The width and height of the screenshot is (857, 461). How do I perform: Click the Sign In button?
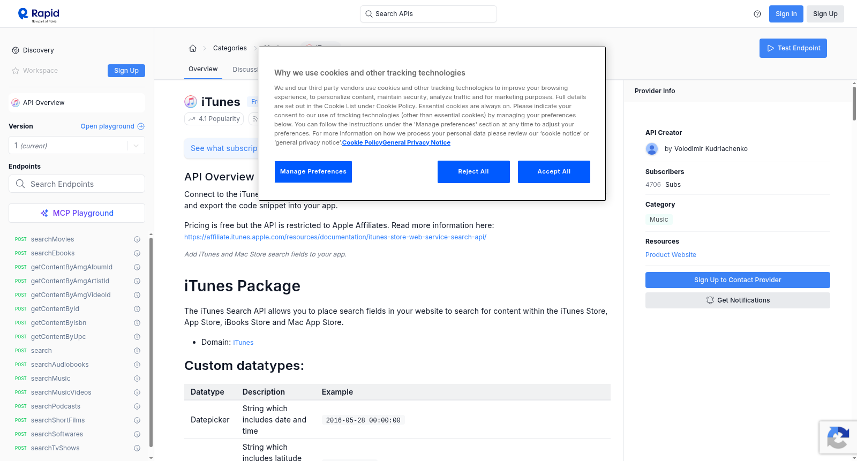pyautogui.click(x=786, y=14)
